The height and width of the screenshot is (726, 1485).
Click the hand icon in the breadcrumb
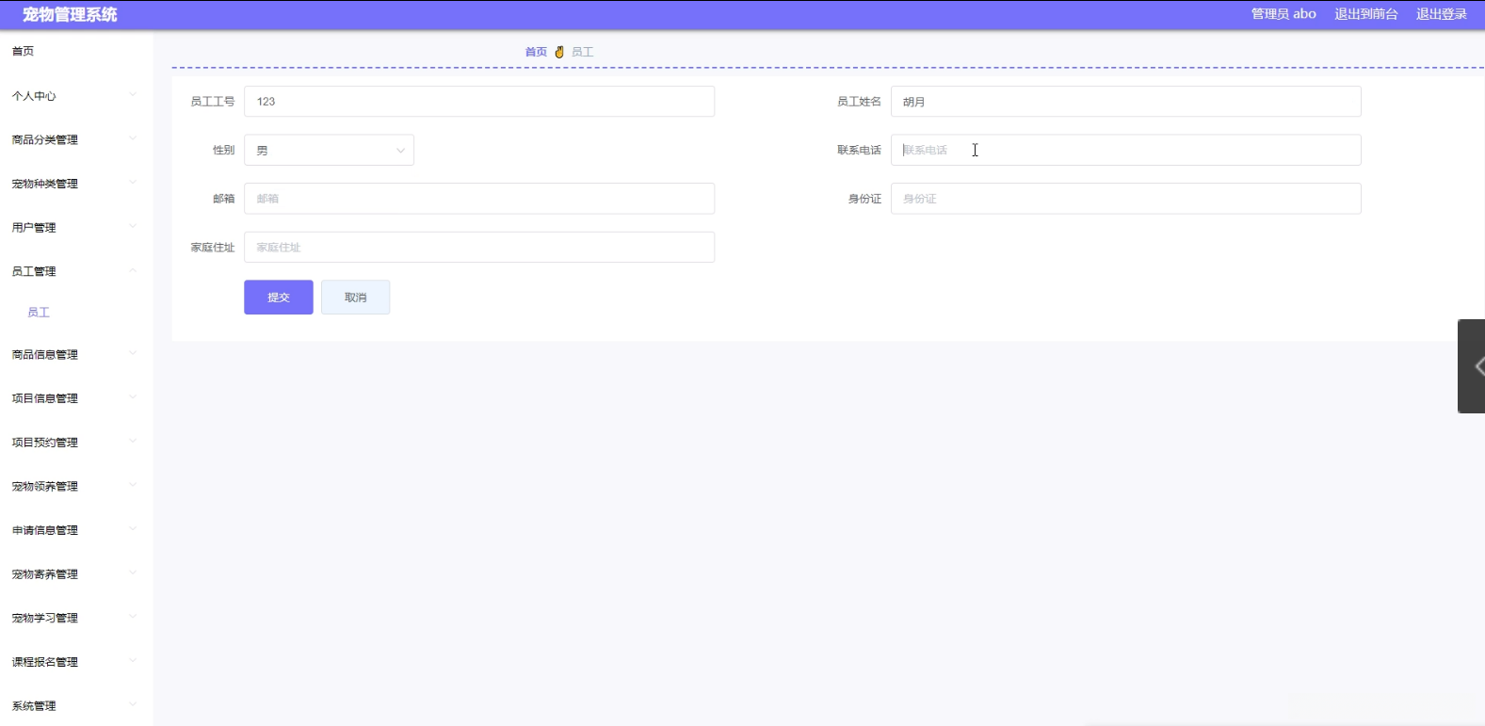(559, 52)
